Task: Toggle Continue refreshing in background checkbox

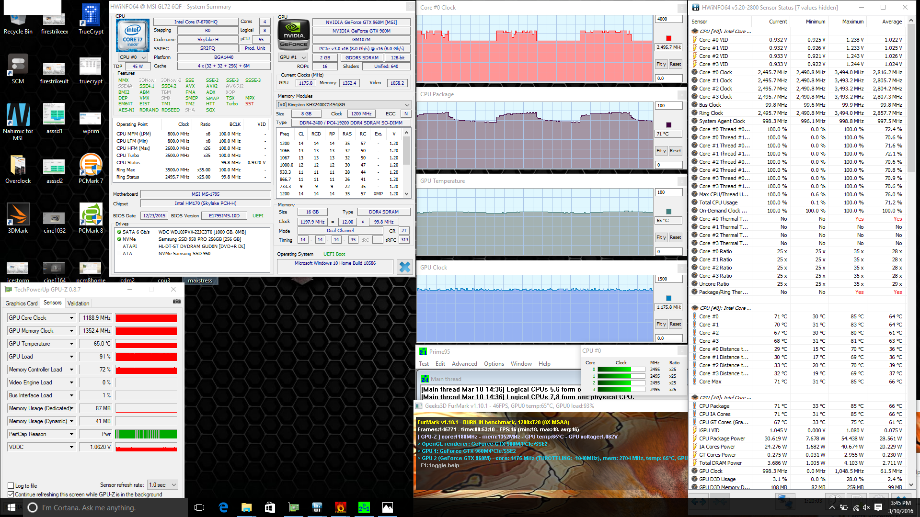Action: (11, 494)
